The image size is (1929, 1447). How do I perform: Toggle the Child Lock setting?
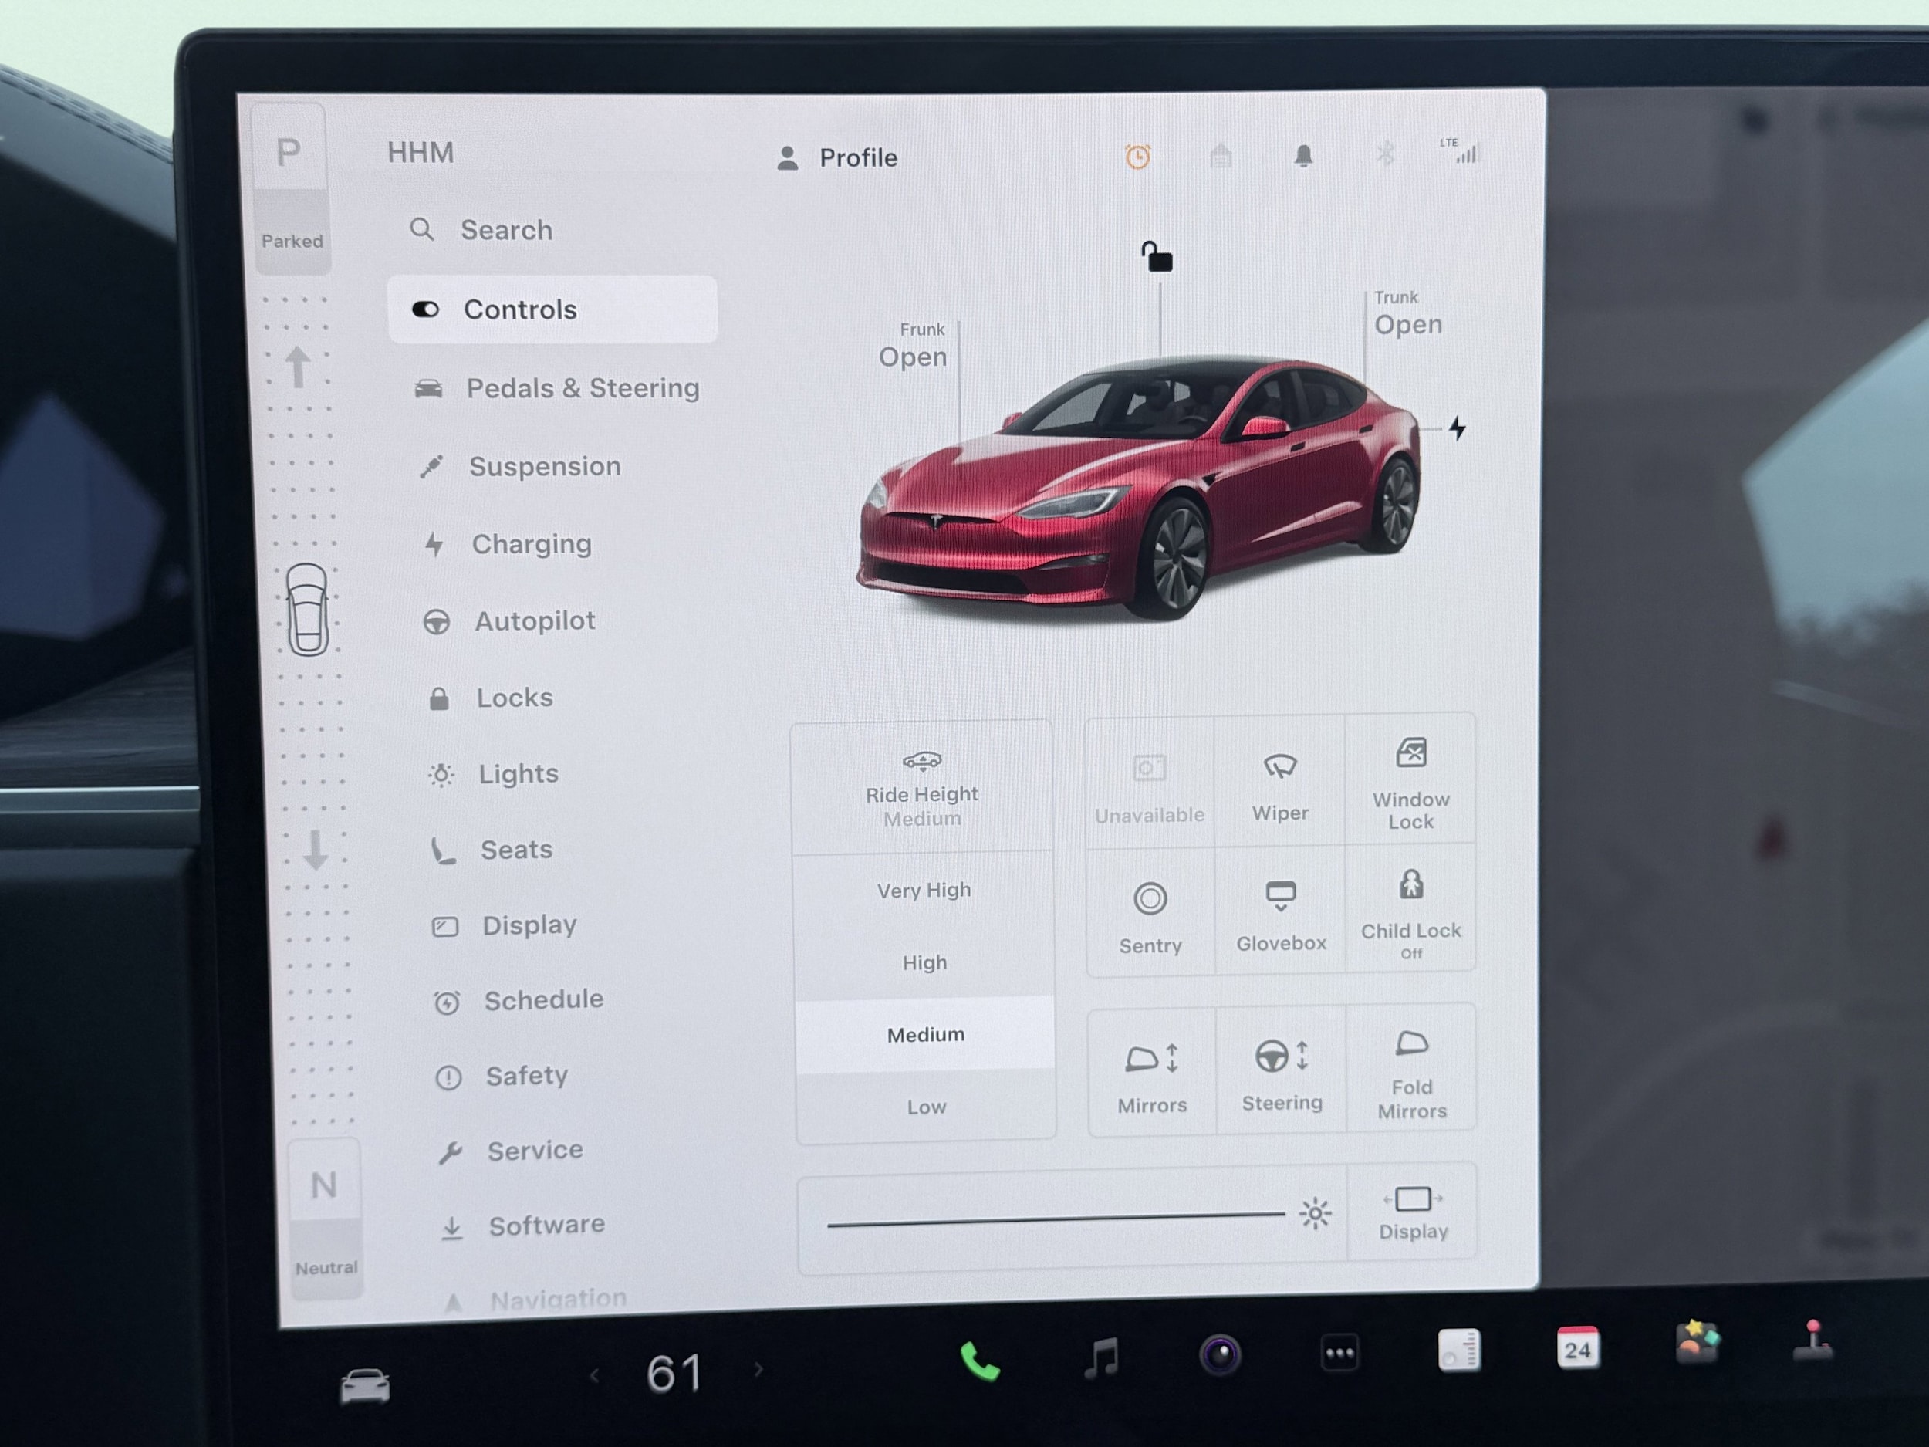[1410, 911]
